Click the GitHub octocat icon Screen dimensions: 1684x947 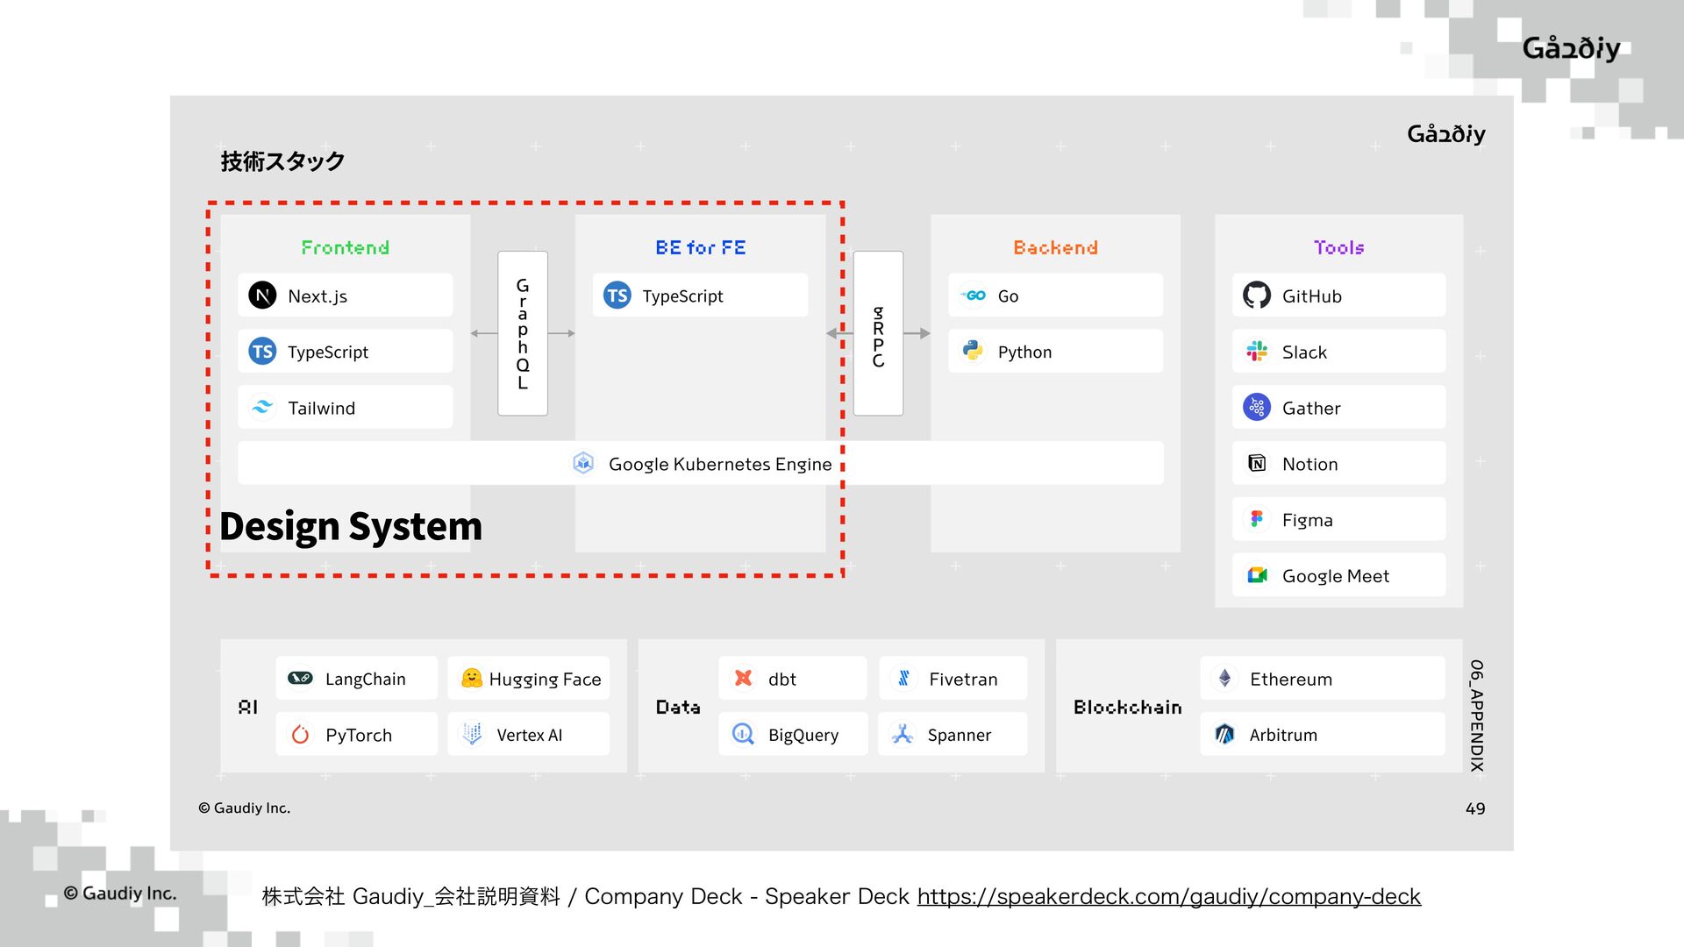pyautogui.click(x=1256, y=295)
